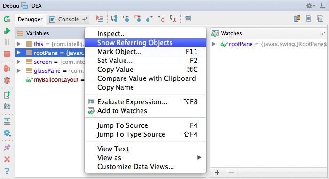
Task: Expand the glassPane variable node
Action: click(19, 71)
